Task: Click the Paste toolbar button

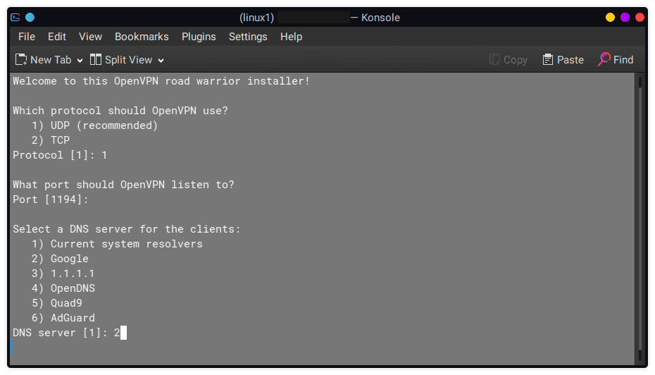Action: 563,60
